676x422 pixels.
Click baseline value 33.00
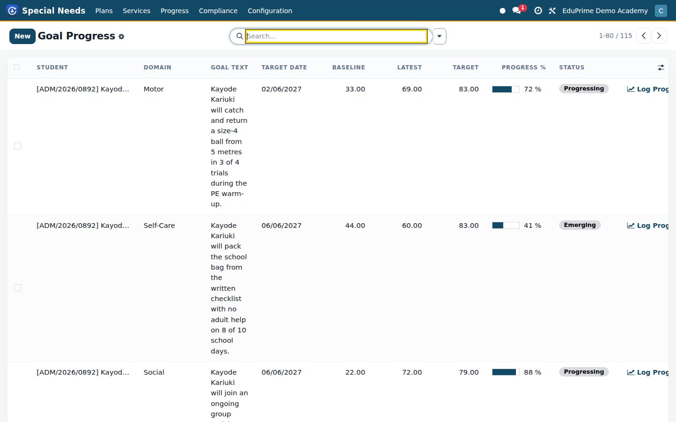click(x=355, y=89)
